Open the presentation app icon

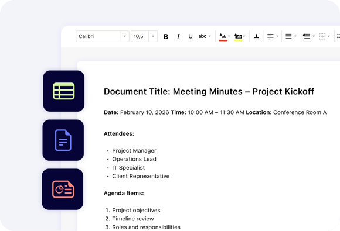click(x=63, y=189)
